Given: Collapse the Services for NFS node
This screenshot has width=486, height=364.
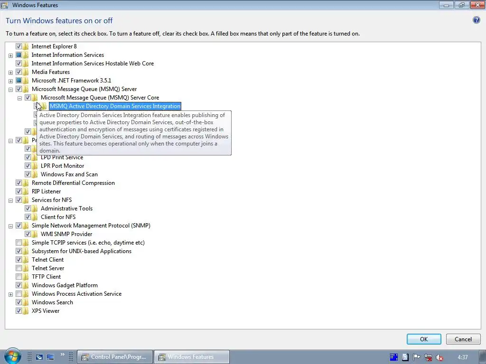Looking at the screenshot, I should 10,200.
